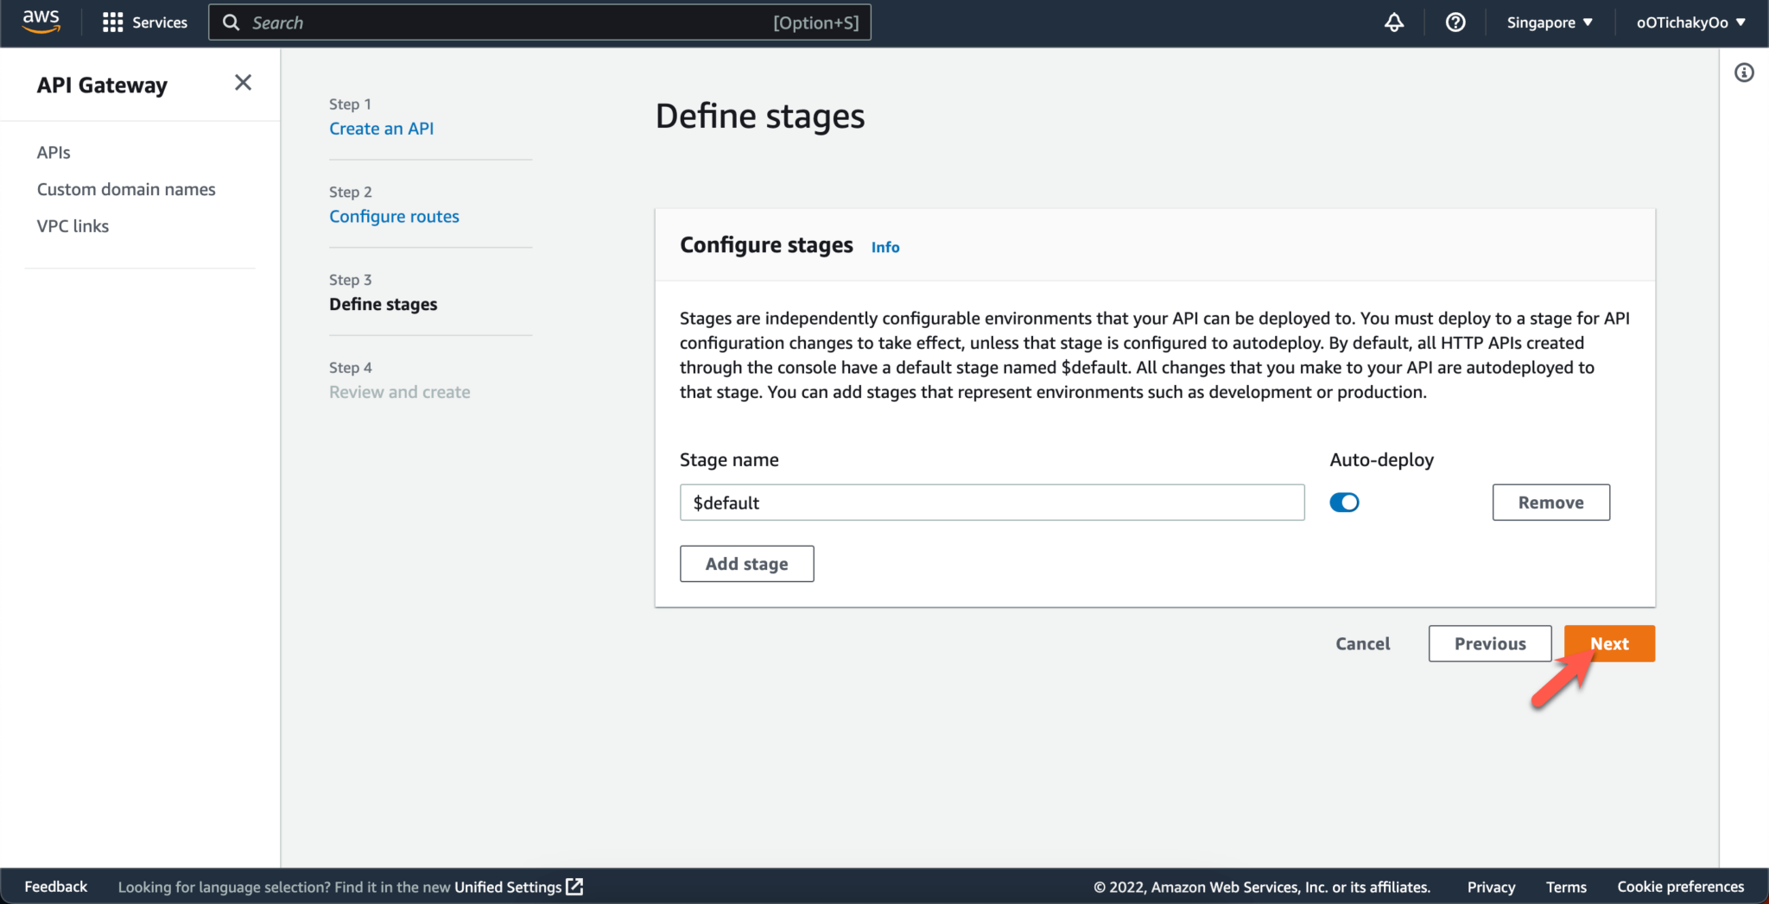Close the API Gateway sidebar panel

243,82
